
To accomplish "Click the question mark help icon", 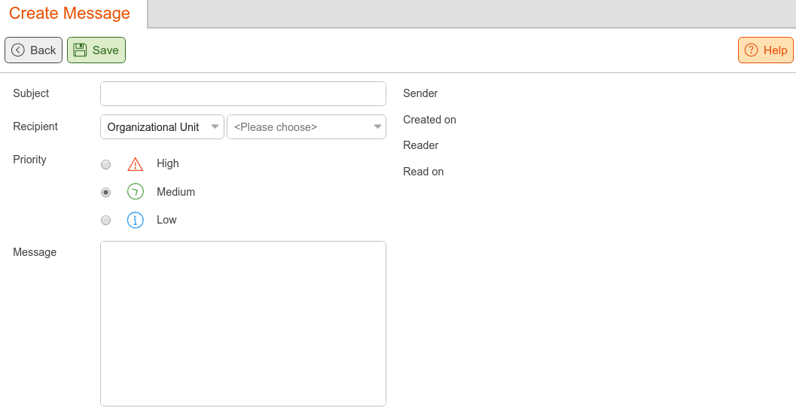I will point(751,50).
